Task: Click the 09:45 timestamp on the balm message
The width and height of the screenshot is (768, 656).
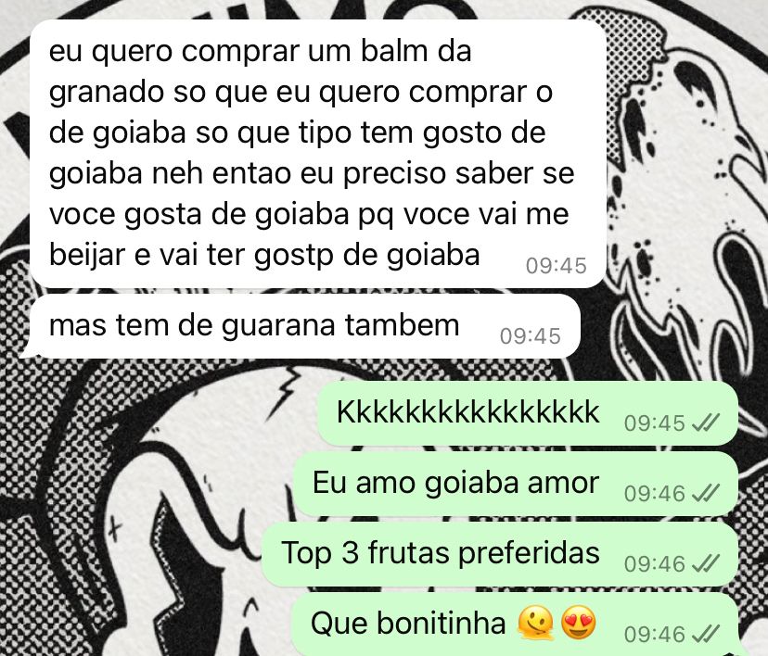Action: (556, 266)
